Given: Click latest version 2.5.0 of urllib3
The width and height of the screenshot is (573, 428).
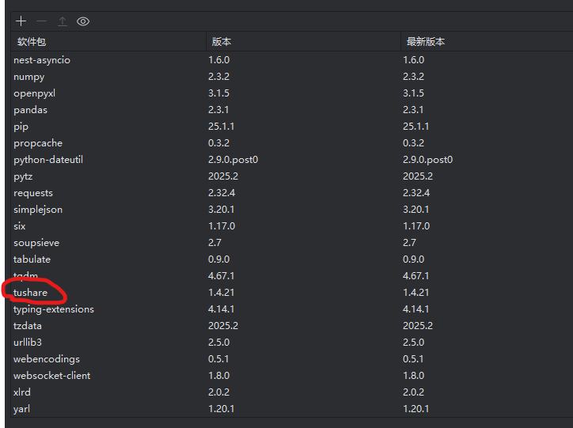Looking at the screenshot, I should [414, 343].
